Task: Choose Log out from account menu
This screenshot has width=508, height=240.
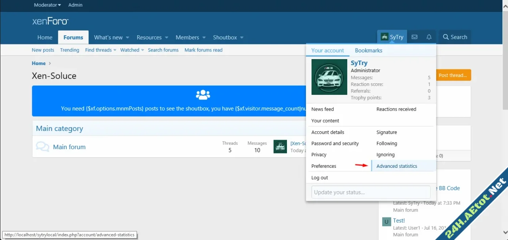Action: click(319, 178)
